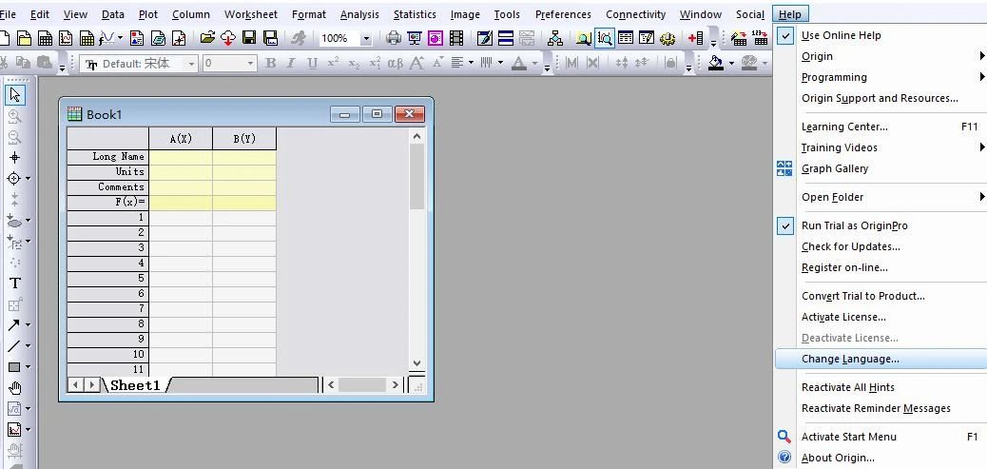Choose Change Language from Help menu
This screenshot has height=469, width=987.
(x=849, y=359)
